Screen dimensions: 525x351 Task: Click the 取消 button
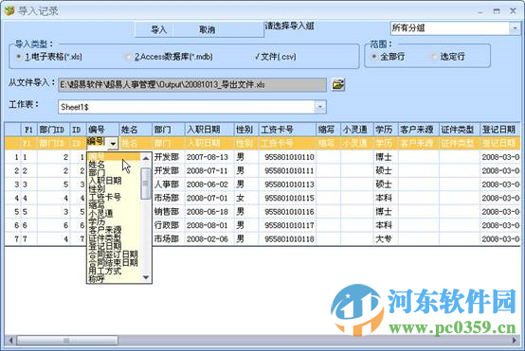click(x=207, y=29)
